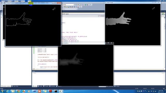Launch Internet Explorer from the taskbar
The width and height of the screenshot is (166, 93).
8,91
